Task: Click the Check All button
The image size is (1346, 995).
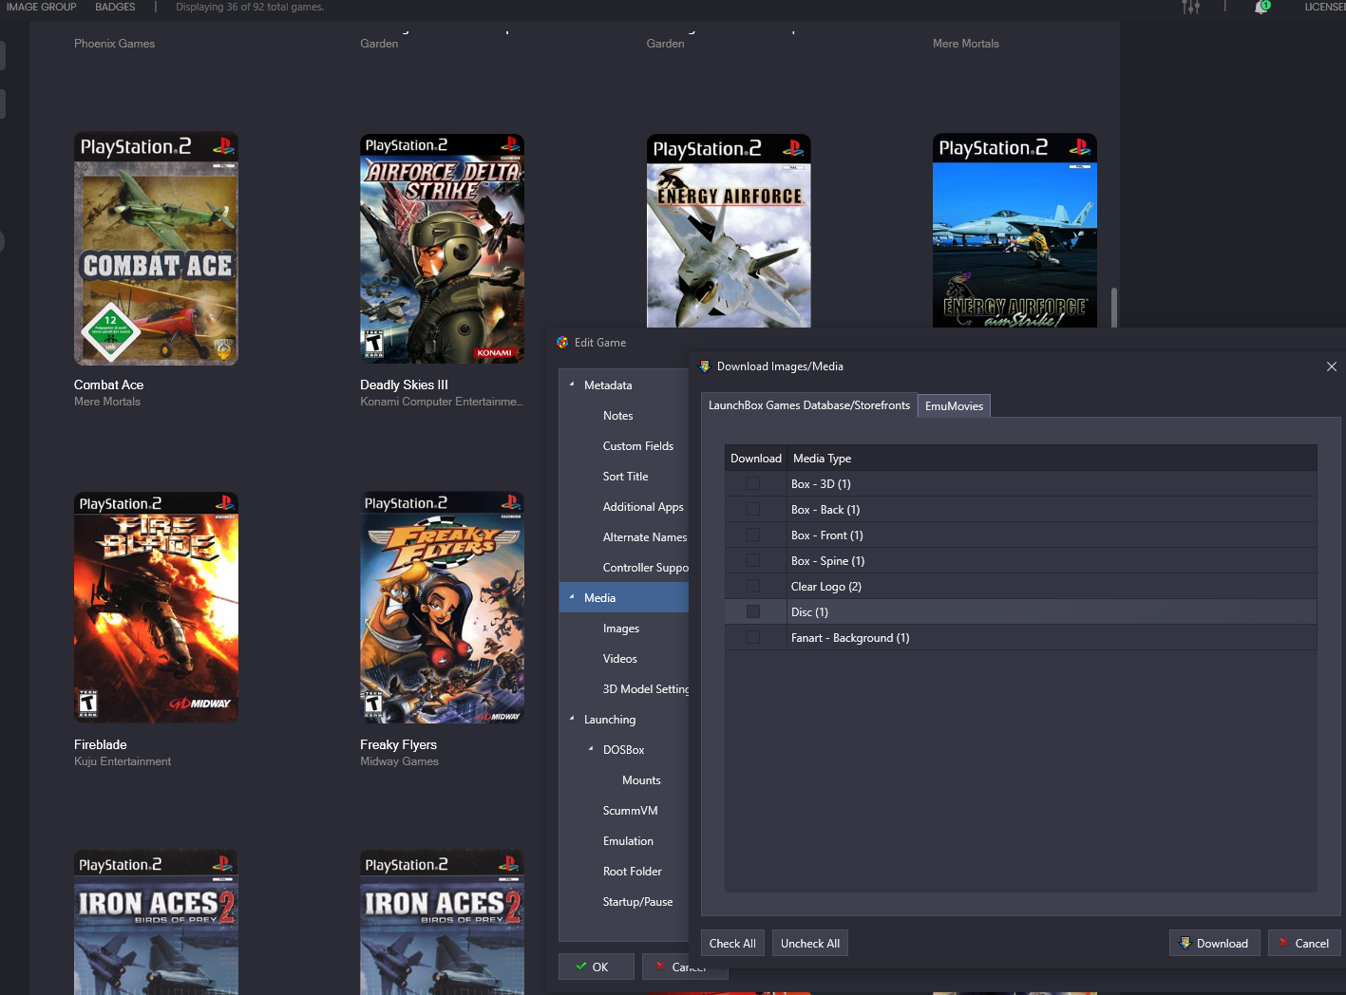Action: (732, 943)
